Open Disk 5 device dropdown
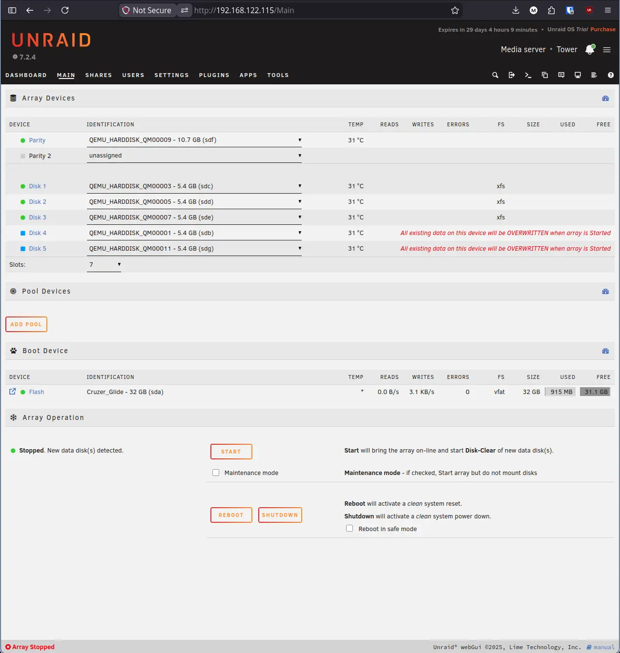 click(194, 249)
